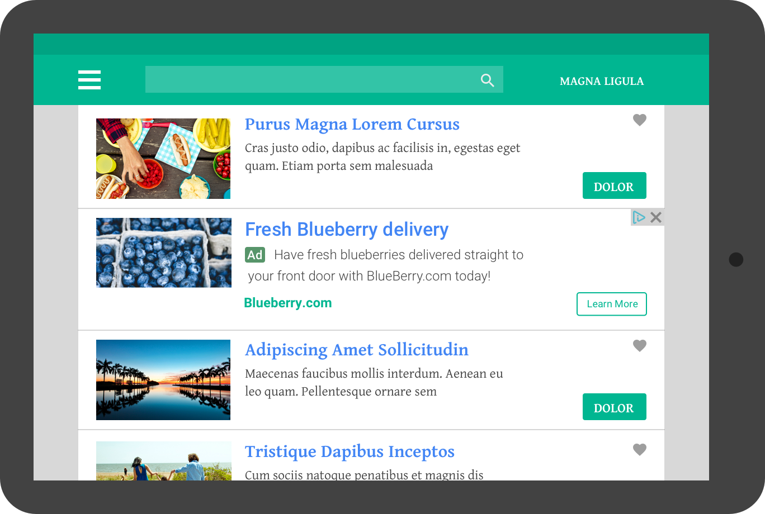Open the hamburger navigation menu

point(89,80)
